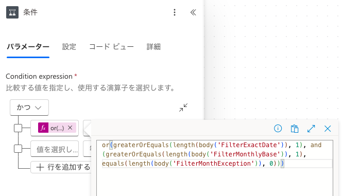Tick the checkbox for the or(...) row
Viewport: 343px width, 196px height.
click(18, 128)
